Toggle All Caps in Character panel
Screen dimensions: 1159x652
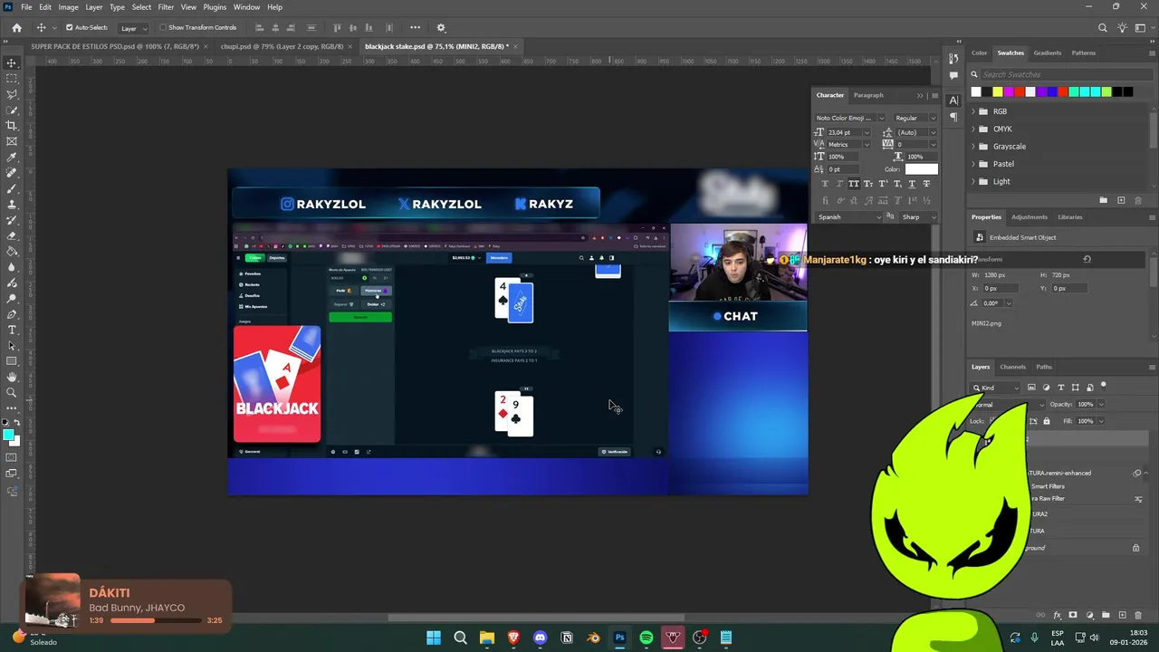tap(854, 184)
